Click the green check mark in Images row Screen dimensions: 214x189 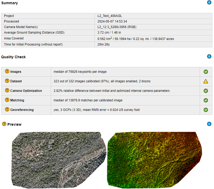pyautogui.click(x=206, y=72)
